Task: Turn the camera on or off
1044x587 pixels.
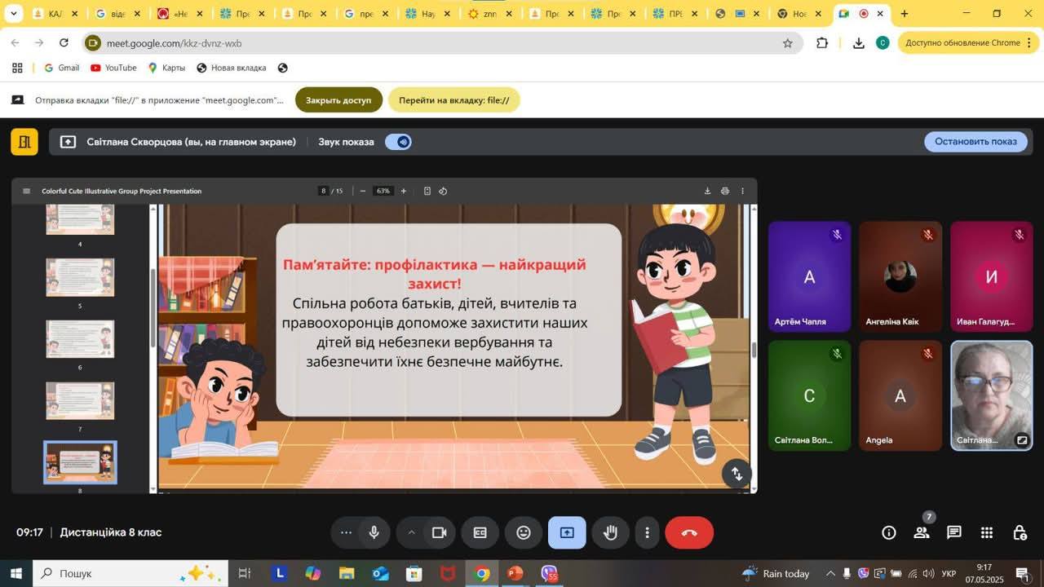Action: click(x=439, y=532)
